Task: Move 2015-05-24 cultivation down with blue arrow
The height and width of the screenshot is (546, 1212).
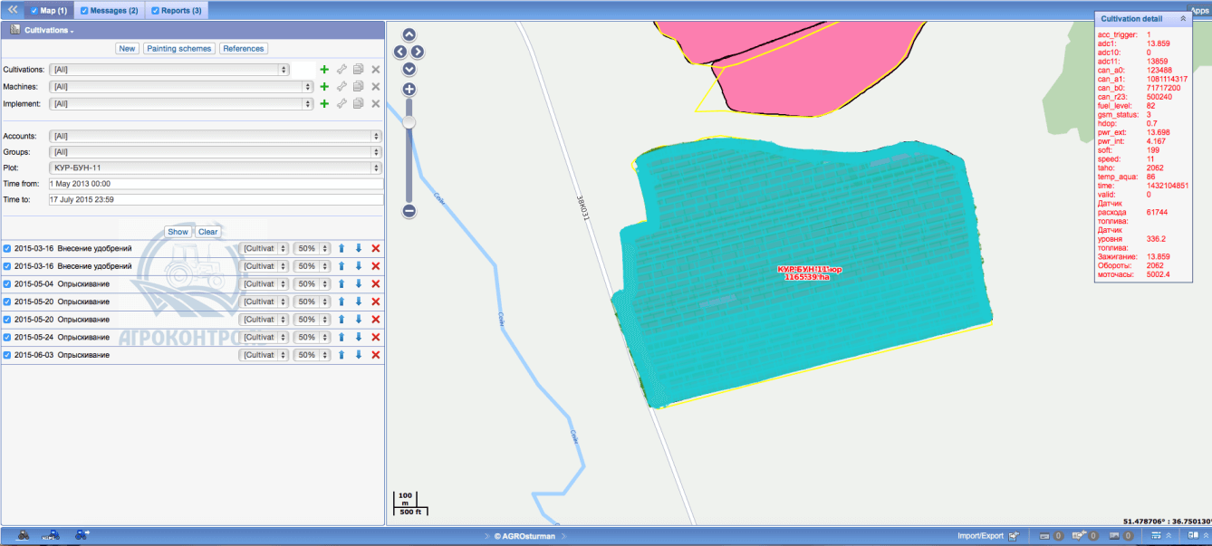Action: click(359, 337)
